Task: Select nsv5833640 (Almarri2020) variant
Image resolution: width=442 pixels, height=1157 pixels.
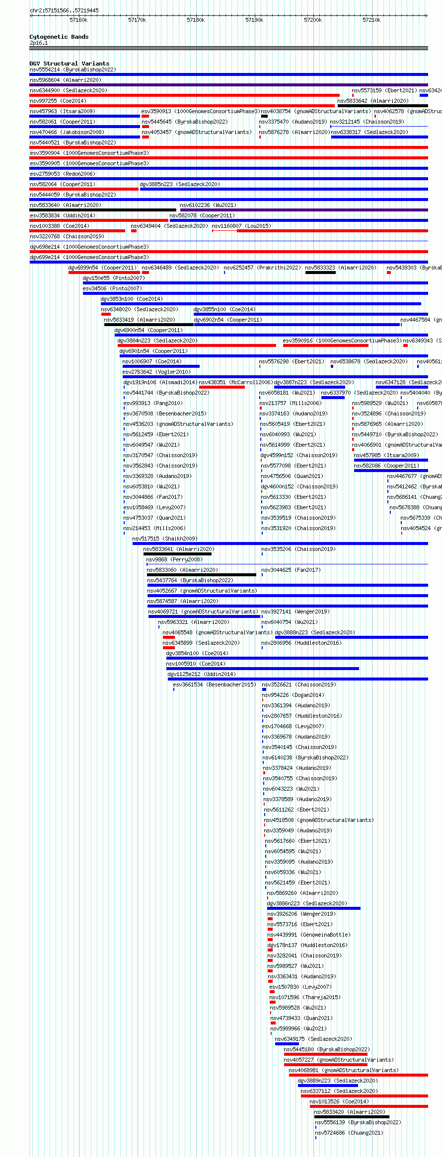Action: pos(66,205)
